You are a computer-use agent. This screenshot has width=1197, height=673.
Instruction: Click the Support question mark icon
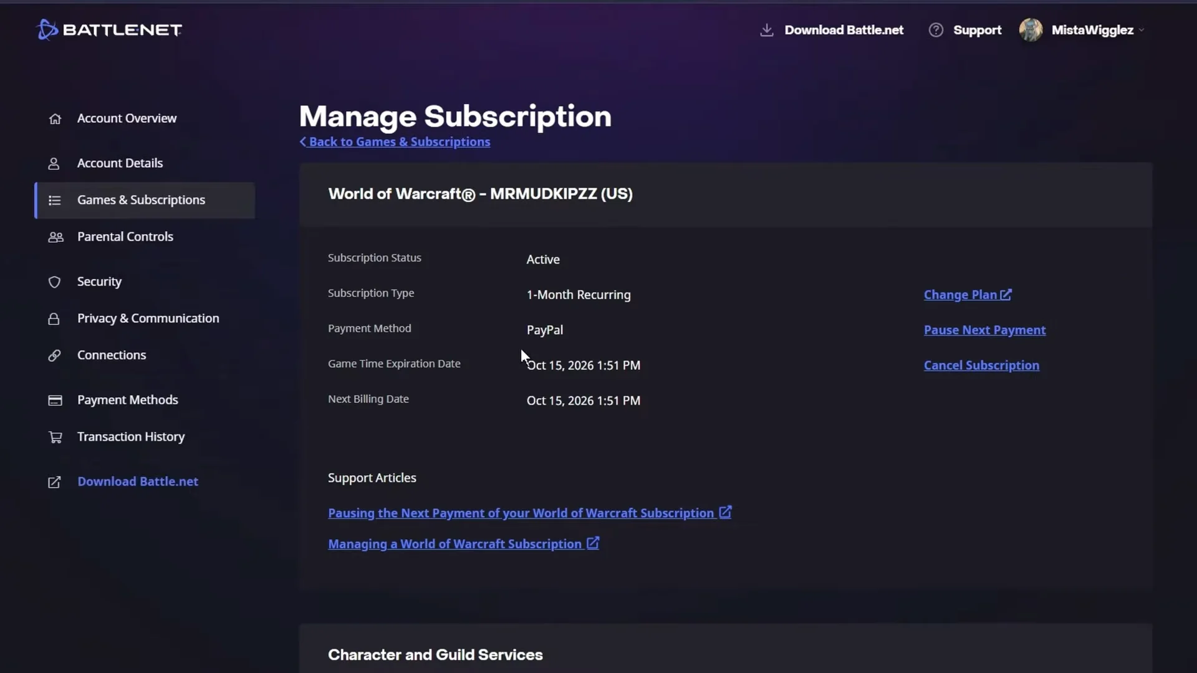936,30
